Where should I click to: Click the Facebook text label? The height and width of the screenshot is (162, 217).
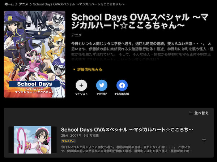tap(122, 94)
